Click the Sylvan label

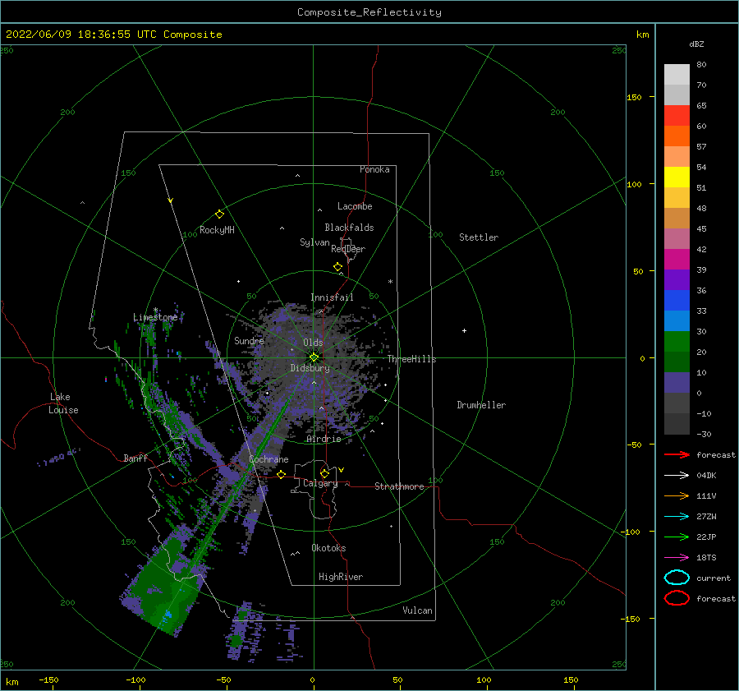click(x=314, y=242)
